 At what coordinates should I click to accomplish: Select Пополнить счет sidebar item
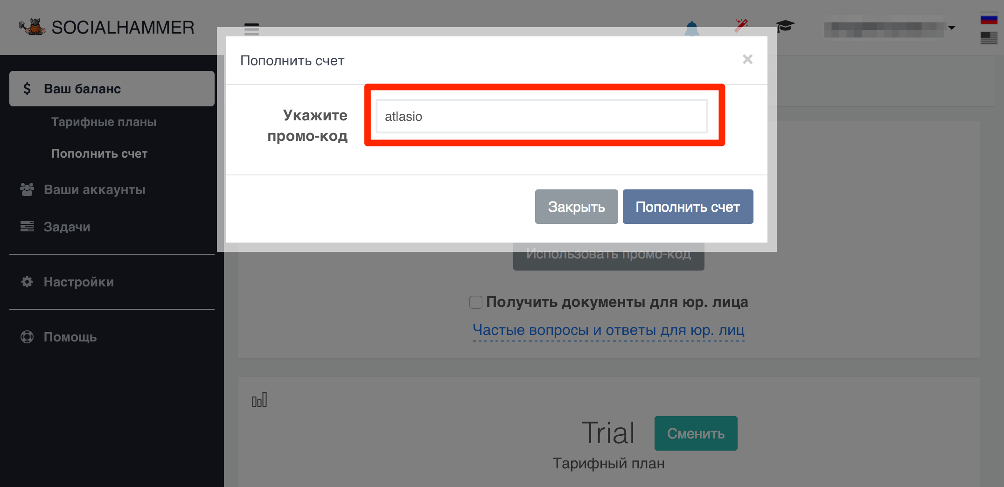click(x=99, y=153)
